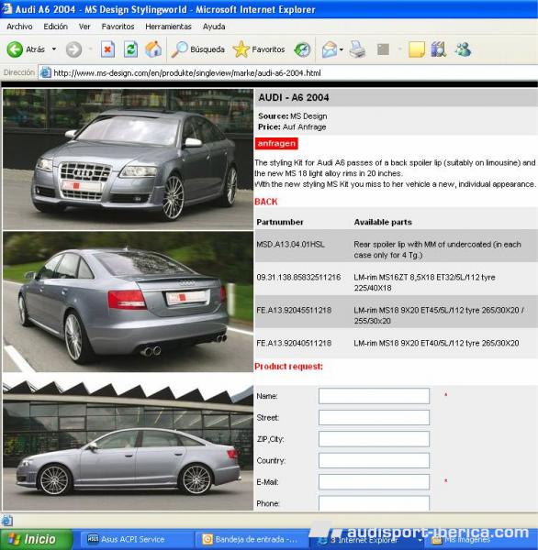
Task: Open the Windows Inicio start button
Action: (37, 540)
